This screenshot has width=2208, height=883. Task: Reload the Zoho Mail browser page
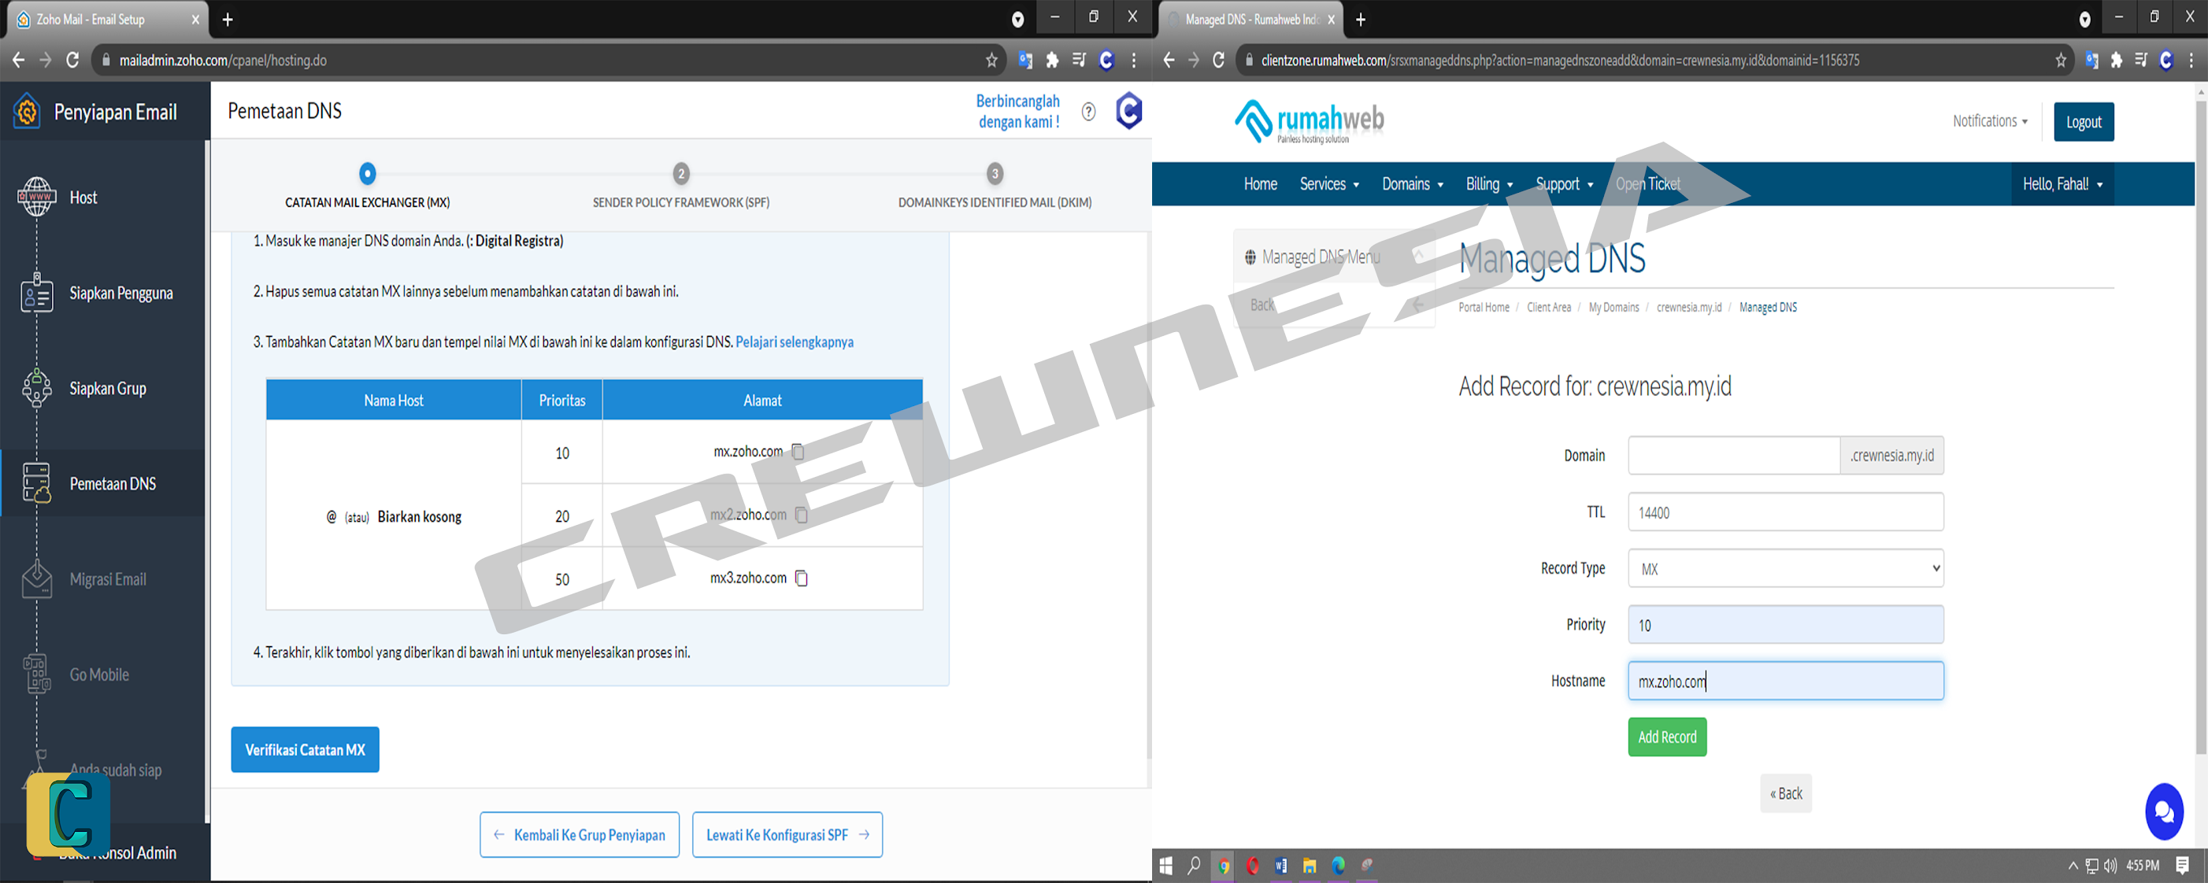tap(73, 60)
